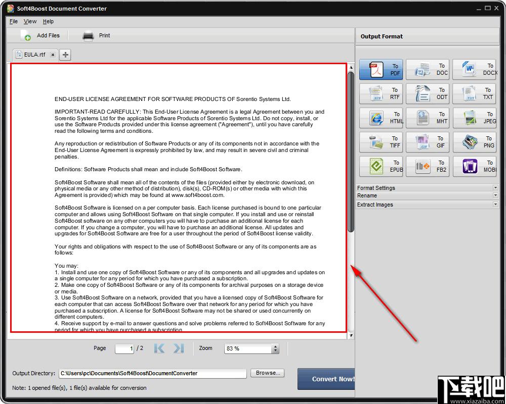Screen dimensions: 506x404
Task: Go to the first page
Action: click(159, 348)
